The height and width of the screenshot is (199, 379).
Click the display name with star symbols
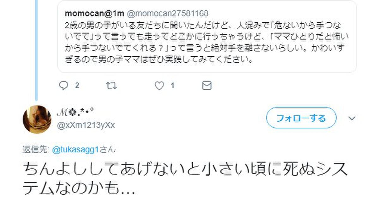[76, 112]
